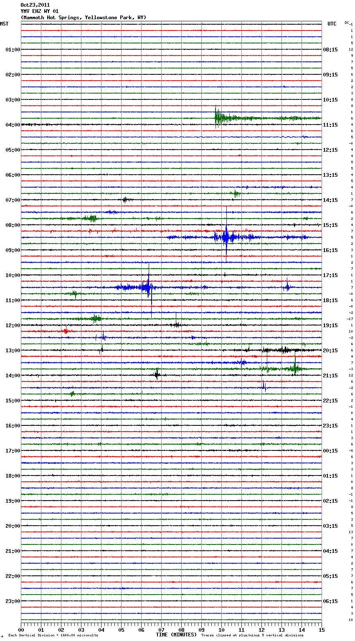Click the 18:15 UTC time label

330,300
